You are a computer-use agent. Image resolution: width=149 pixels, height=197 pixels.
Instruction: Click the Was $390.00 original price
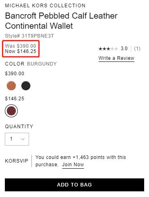point(21,46)
